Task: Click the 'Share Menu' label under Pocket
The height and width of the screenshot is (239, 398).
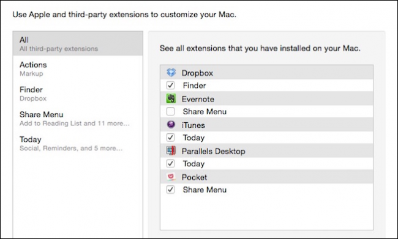Action: click(205, 190)
